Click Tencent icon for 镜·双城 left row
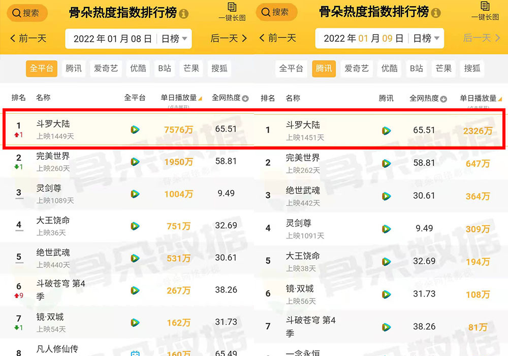Viewport: 508px width, 356px height. (135, 322)
